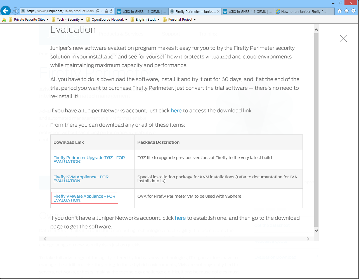Restore the browser window using the restore button
This screenshot has height=279, width=359.
[x=340, y=3]
